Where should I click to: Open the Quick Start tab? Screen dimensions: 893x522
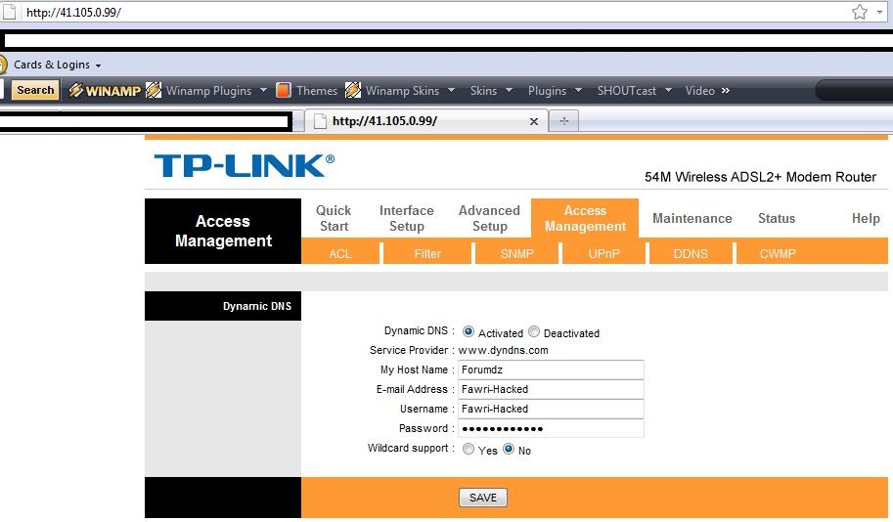point(334,218)
